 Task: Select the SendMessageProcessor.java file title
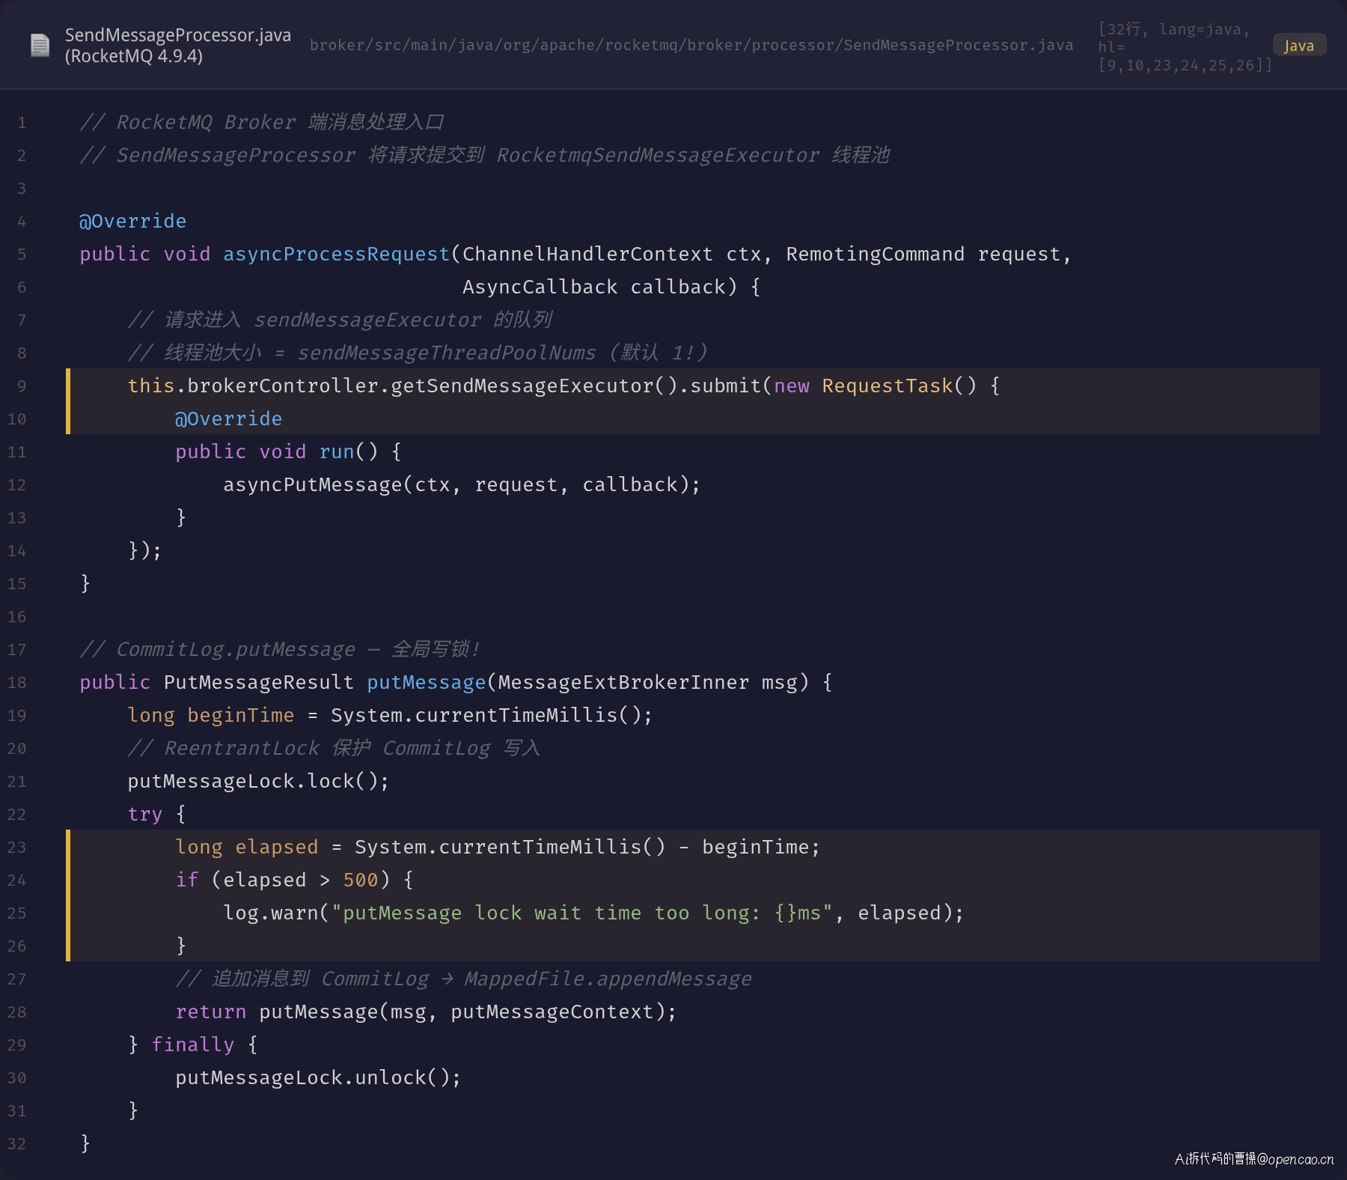click(x=178, y=35)
